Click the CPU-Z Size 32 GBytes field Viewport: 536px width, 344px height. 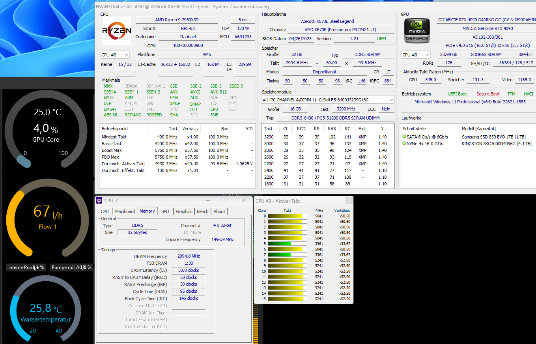click(137, 232)
